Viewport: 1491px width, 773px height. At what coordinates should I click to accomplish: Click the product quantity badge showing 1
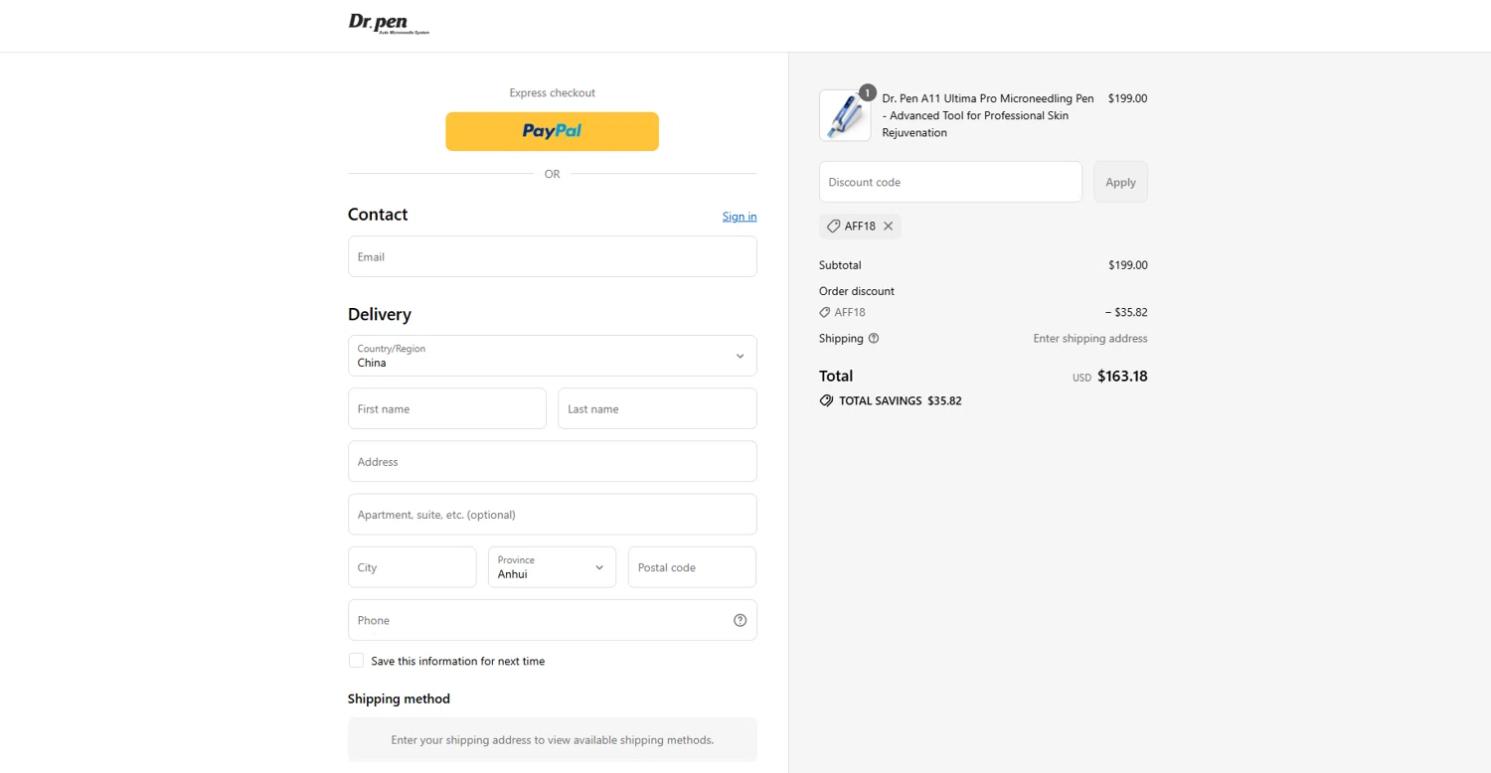867,92
